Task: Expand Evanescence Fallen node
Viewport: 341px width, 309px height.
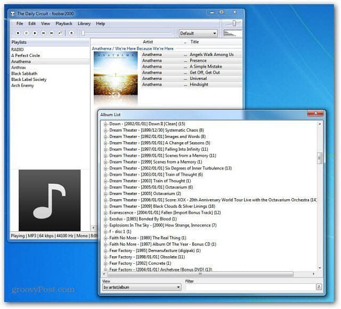Action: [x=105, y=213]
